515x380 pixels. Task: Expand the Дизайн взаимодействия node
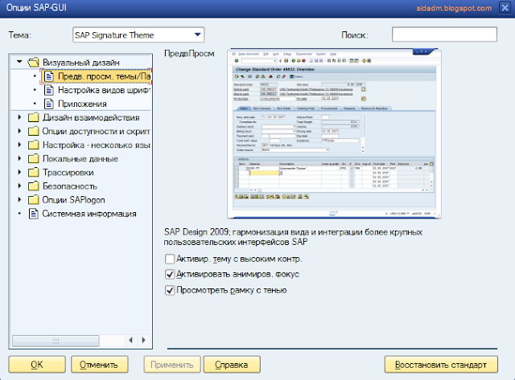pyautogui.click(x=19, y=117)
